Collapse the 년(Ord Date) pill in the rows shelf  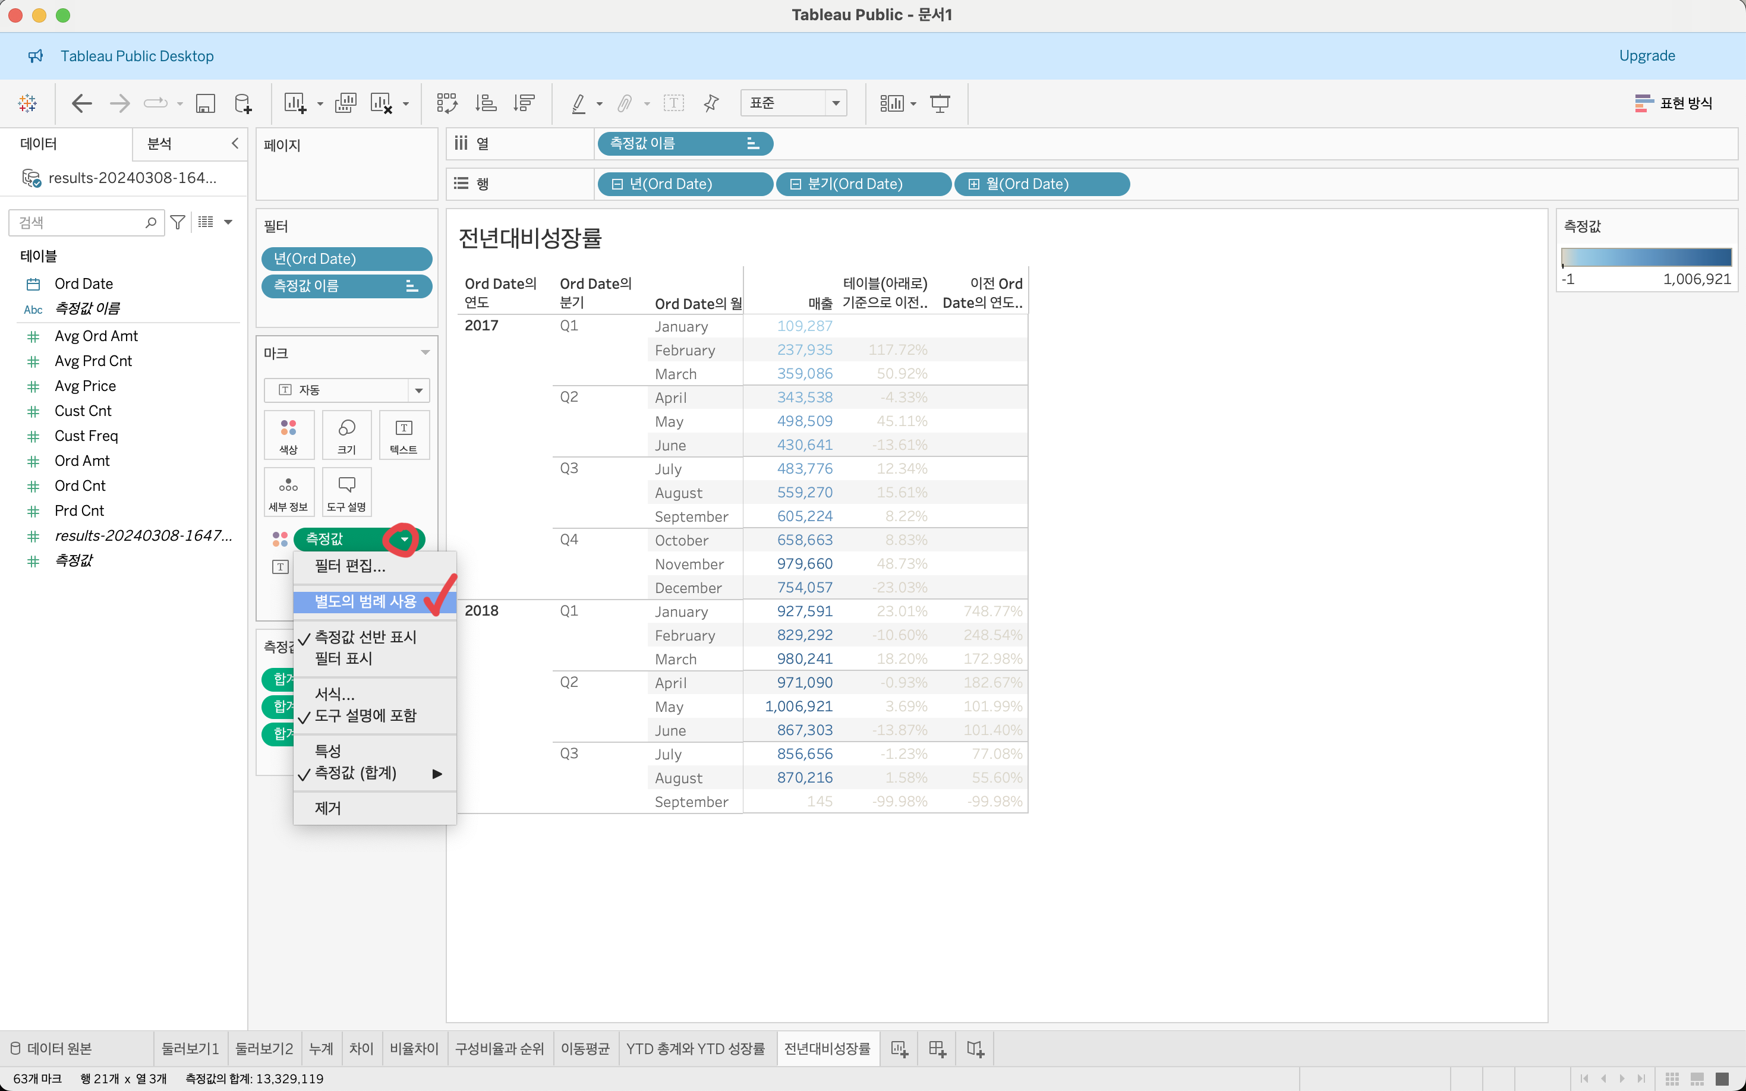click(x=617, y=184)
